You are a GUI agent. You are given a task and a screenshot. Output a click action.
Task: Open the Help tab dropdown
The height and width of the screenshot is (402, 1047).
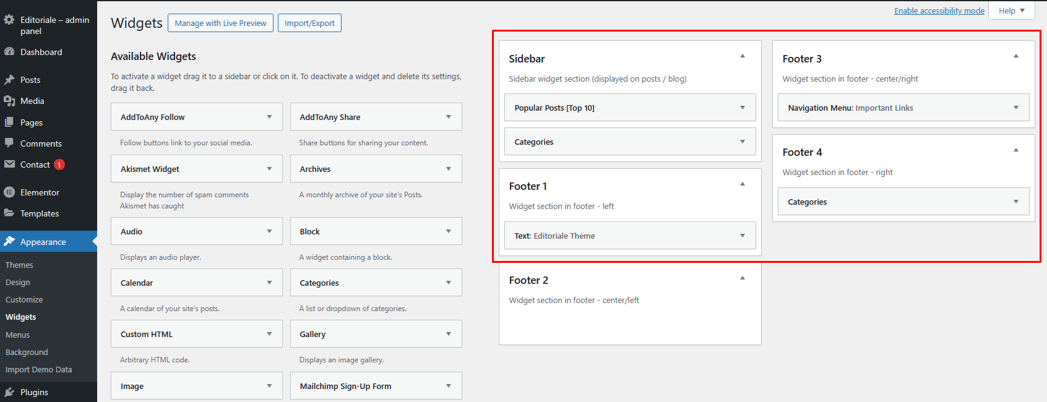click(x=1012, y=11)
